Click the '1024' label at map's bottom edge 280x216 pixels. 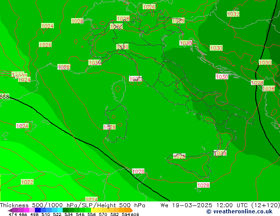(x=91, y=199)
